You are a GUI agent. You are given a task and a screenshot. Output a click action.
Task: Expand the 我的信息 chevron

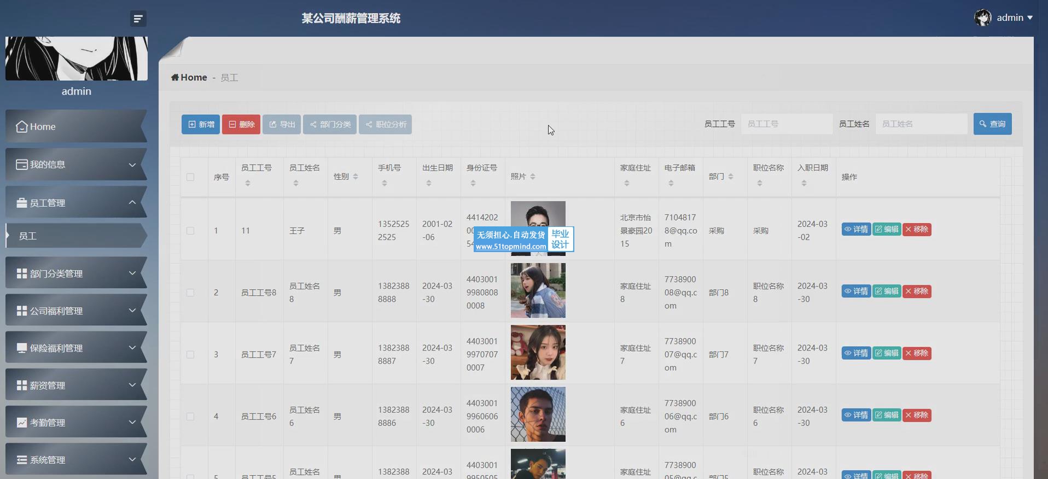point(132,165)
